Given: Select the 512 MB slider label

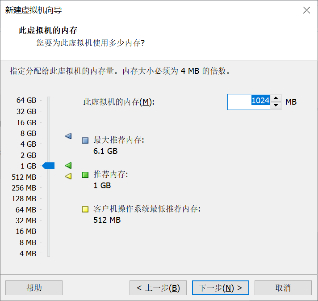Looking at the screenshot, I should coord(24,177).
